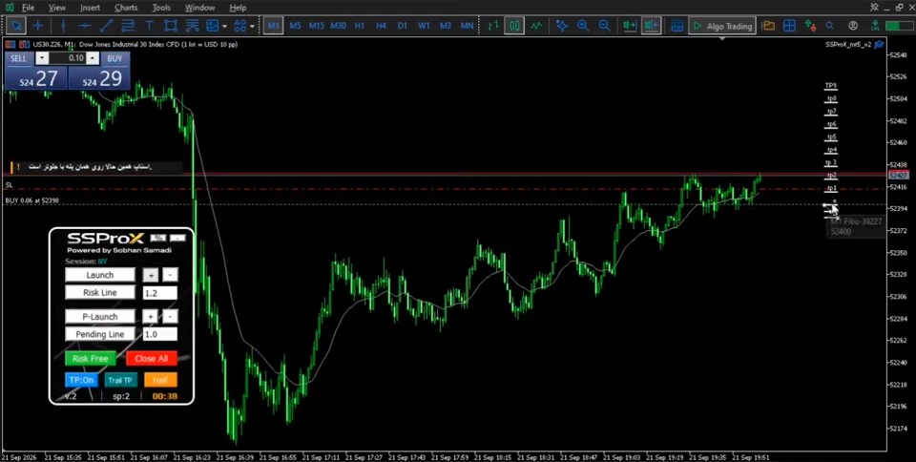The height and width of the screenshot is (462, 916).
Task: Draw a vertical line tool
Action: pos(63,26)
